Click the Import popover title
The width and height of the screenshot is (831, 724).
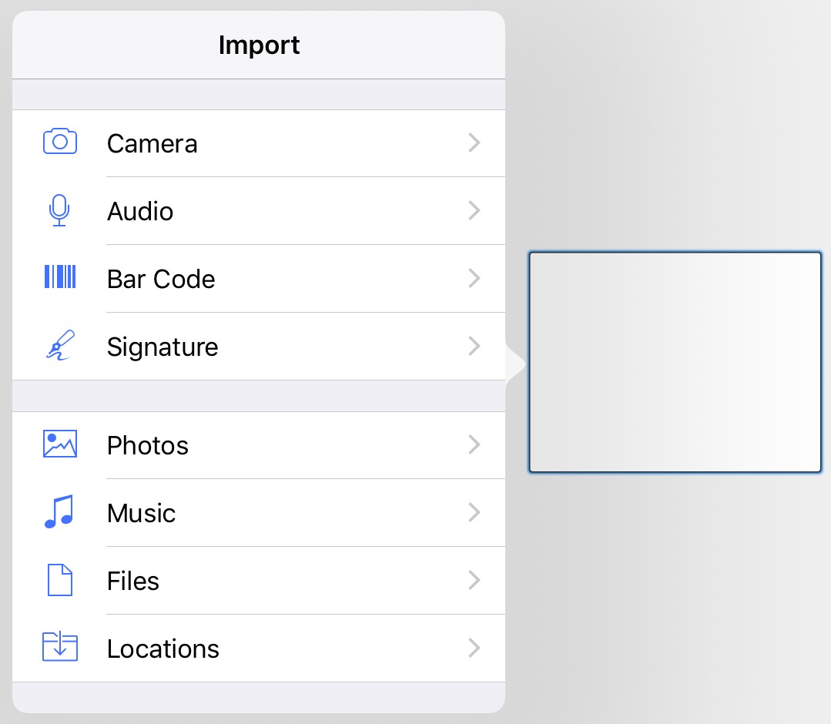click(x=259, y=45)
